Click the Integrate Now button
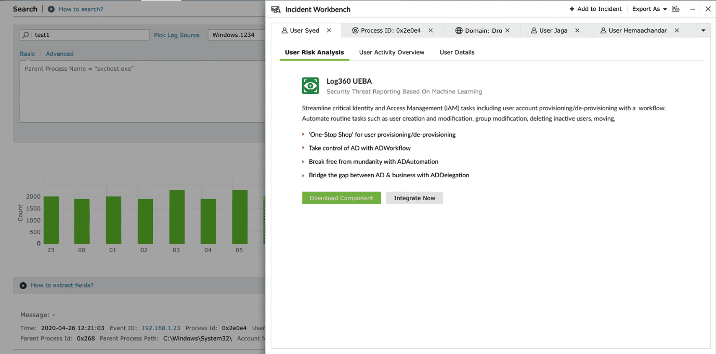Screen dimensions: 716x354 point(414,198)
